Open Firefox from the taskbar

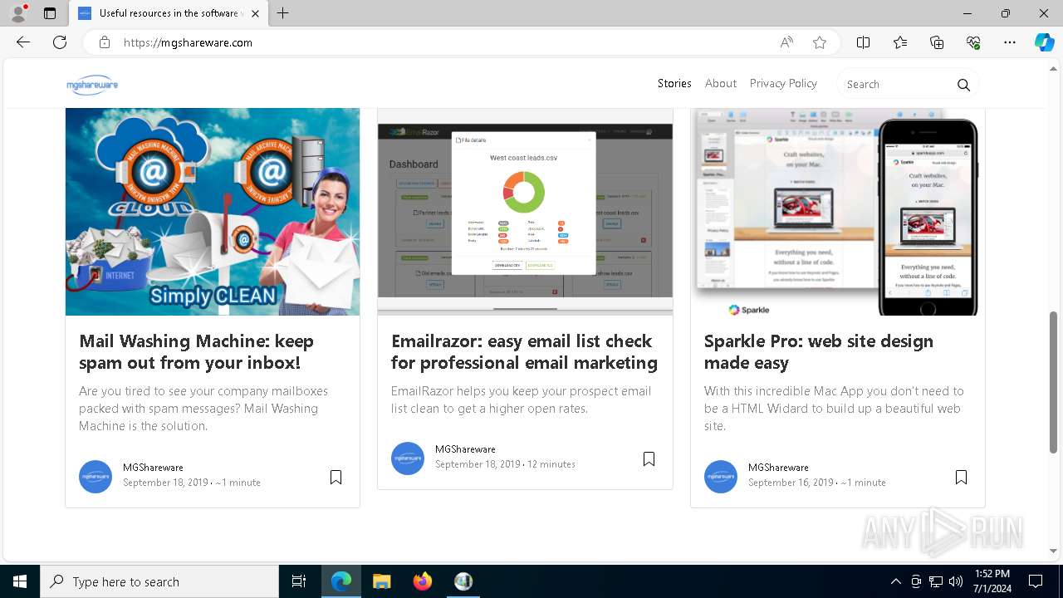(423, 581)
